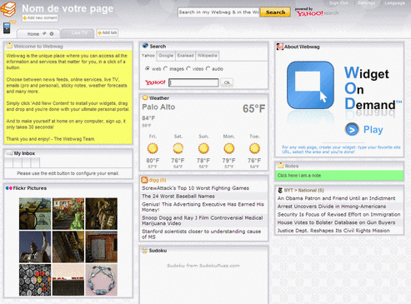Click the Sign Out link
The image size is (411, 304).
(x=338, y=2)
